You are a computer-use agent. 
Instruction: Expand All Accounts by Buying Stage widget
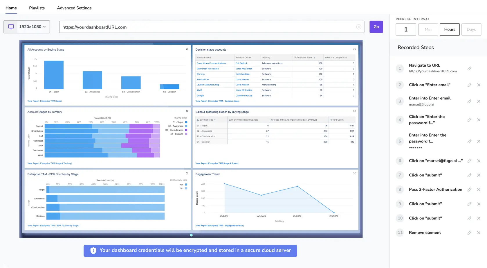[x=187, y=49]
